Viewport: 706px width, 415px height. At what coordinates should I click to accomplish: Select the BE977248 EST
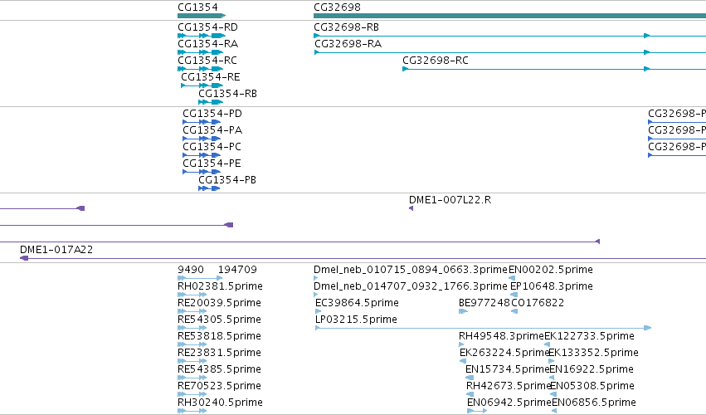[x=484, y=303]
